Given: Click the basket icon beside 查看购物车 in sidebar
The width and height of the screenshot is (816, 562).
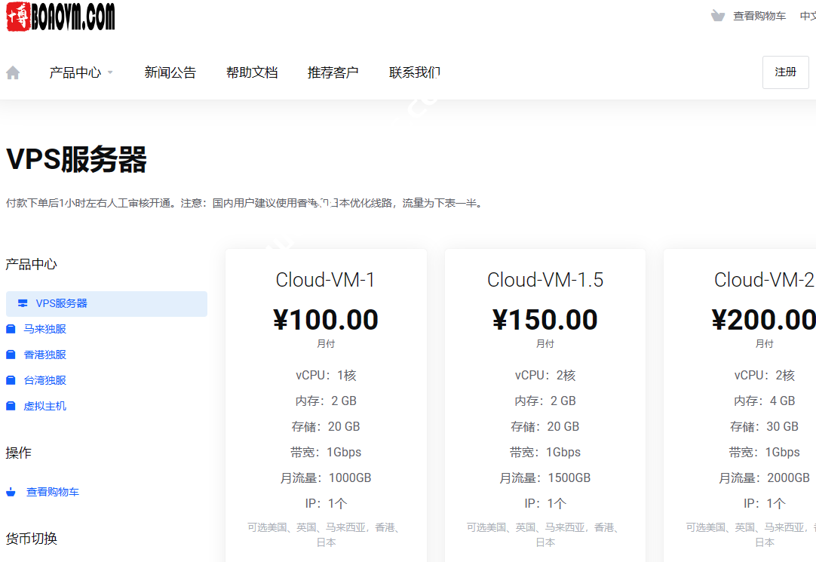Looking at the screenshot, I should pyautogui.click(x=11, y=491).
